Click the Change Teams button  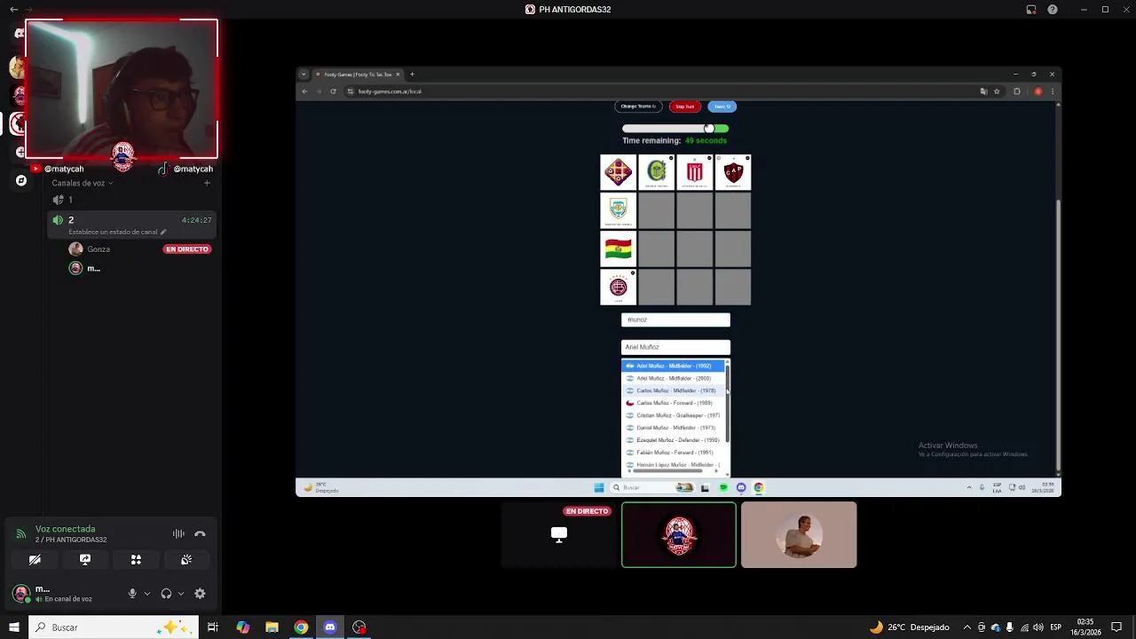point(638,106)
